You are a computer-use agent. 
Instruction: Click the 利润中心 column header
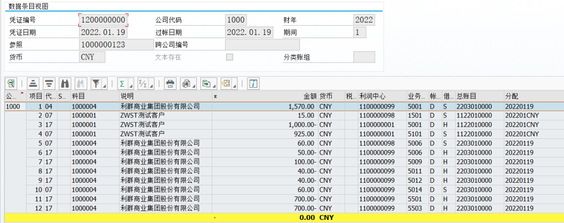[x=382, y=96]
